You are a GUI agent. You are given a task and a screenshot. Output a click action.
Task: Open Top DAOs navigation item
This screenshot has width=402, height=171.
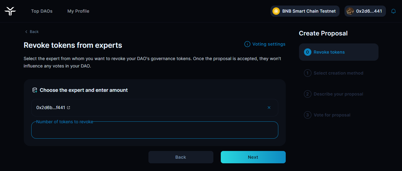pos(42,11)
